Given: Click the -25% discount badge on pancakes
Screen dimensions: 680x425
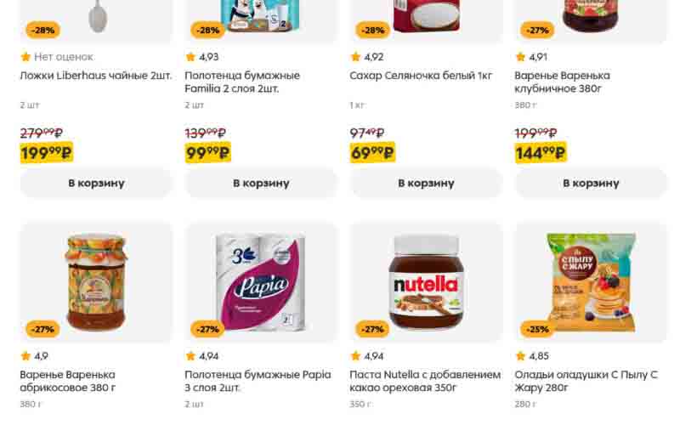Looking at the screenshot, I should 537,329.
